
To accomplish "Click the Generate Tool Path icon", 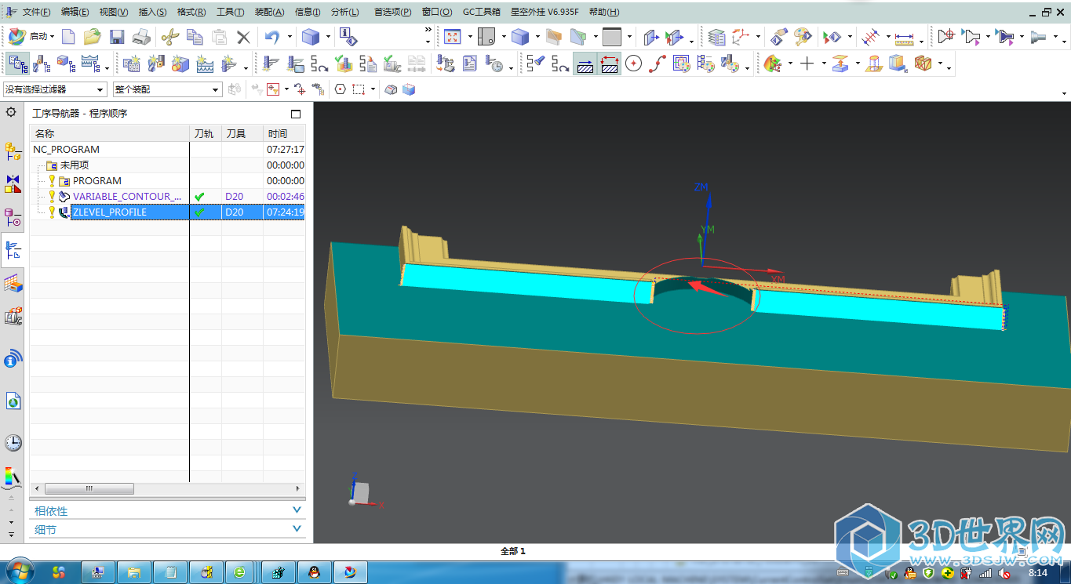I will (x=271, y=63).
